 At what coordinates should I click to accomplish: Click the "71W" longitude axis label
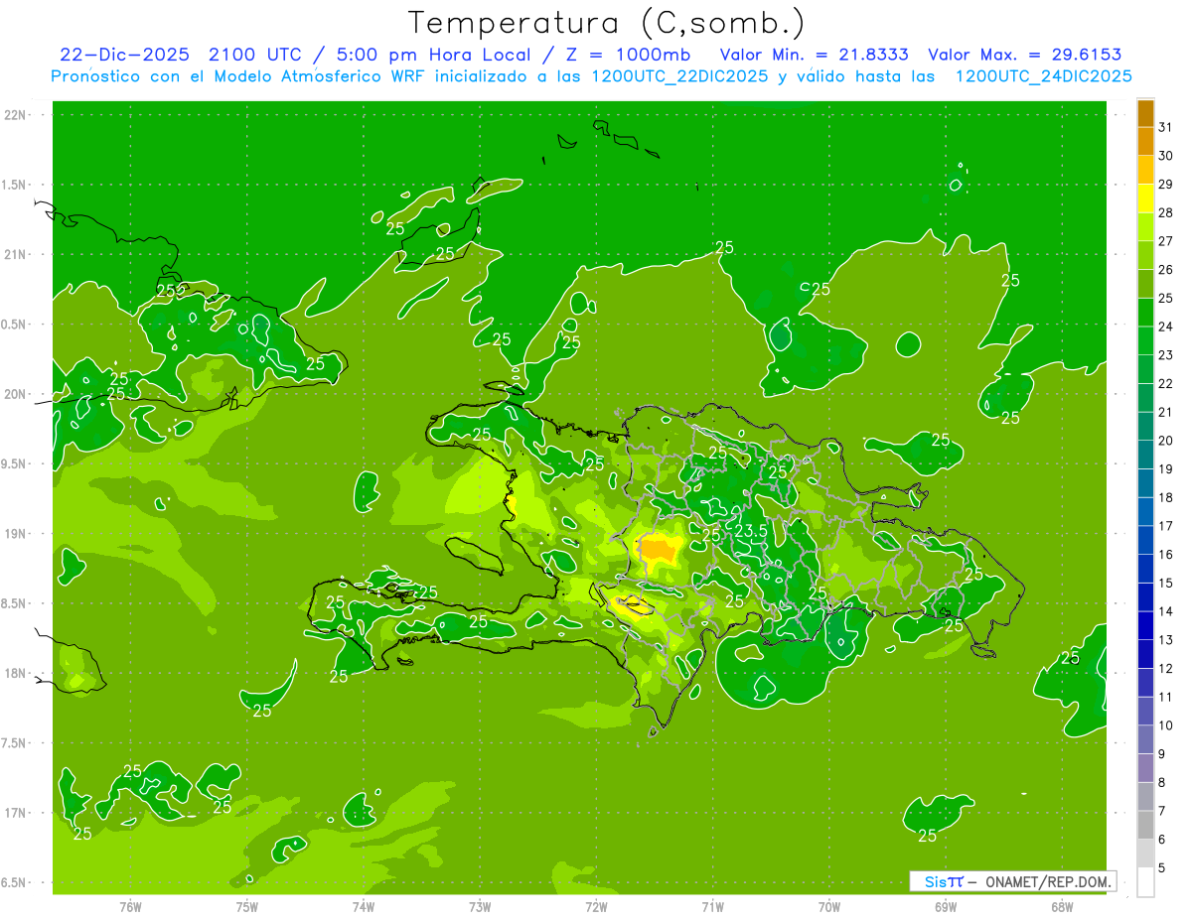point(712,906)
